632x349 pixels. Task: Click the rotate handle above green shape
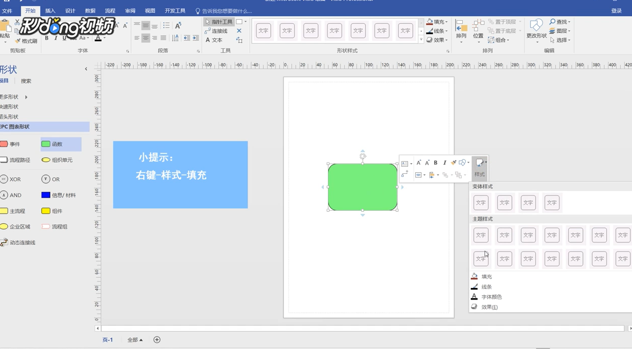[x=363, y=156]
